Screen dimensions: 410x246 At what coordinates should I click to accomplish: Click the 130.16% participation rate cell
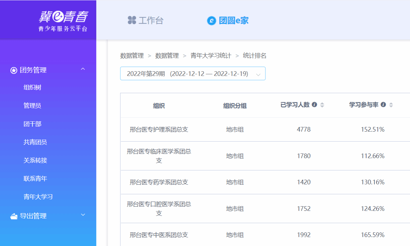(373, 182)
